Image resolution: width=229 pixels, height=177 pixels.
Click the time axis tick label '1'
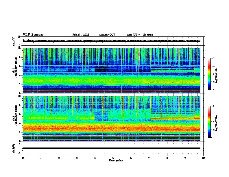(x=41, y=158)
